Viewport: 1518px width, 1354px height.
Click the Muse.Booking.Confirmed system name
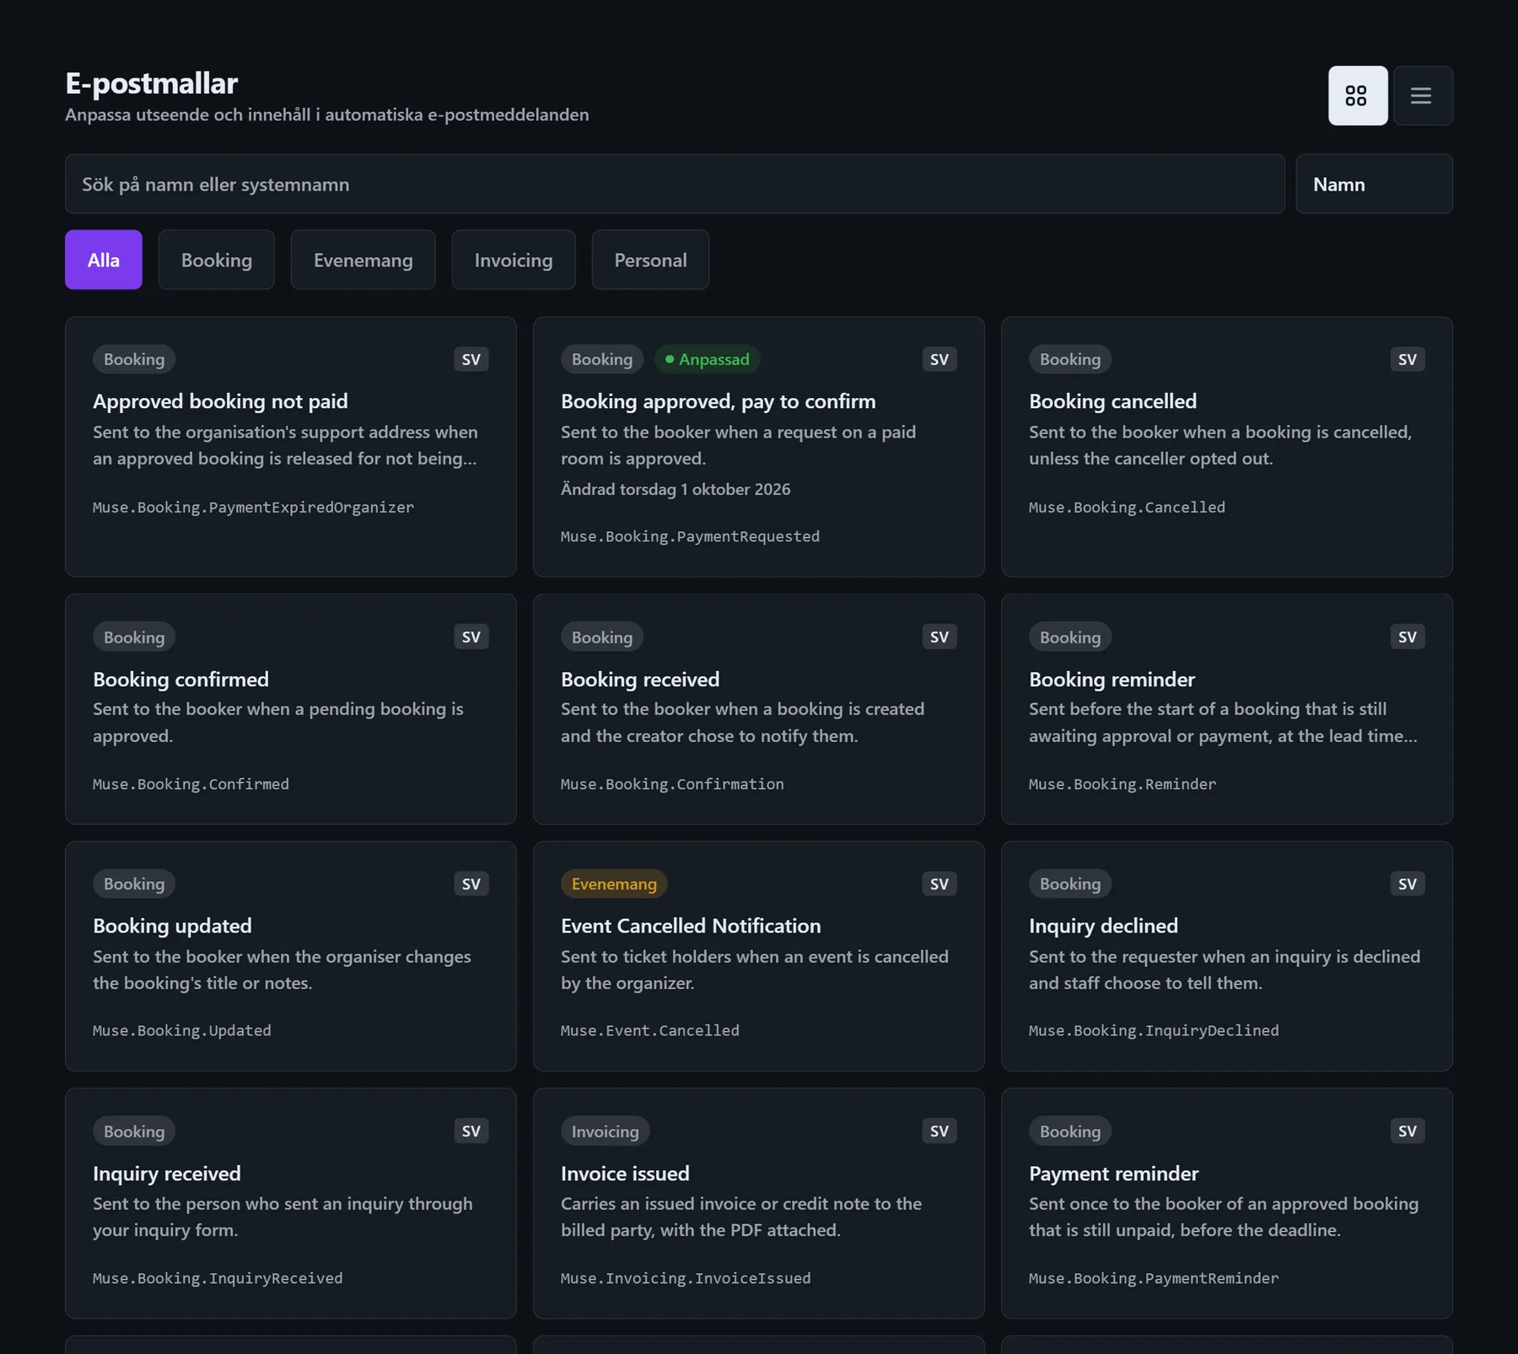coord(191,785)
